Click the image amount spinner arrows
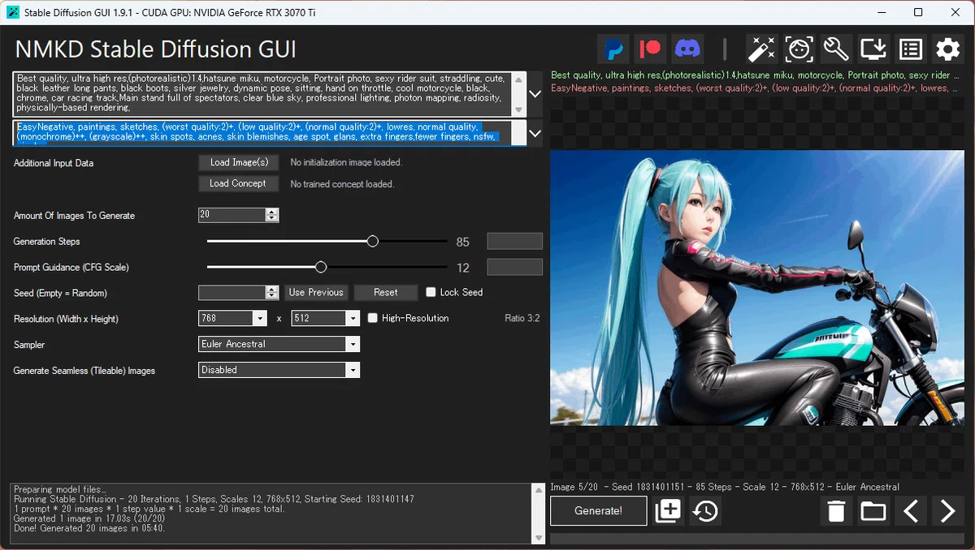975x550 pixels. (x=272, y=215)
